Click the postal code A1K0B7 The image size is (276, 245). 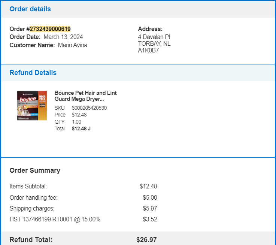[x=148, y=50]
